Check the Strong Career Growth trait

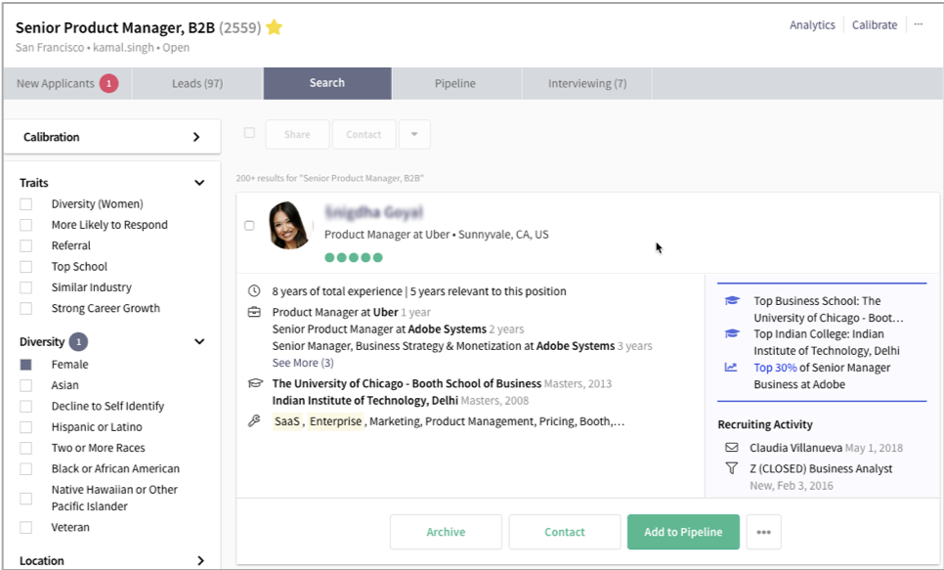point(25,309)
